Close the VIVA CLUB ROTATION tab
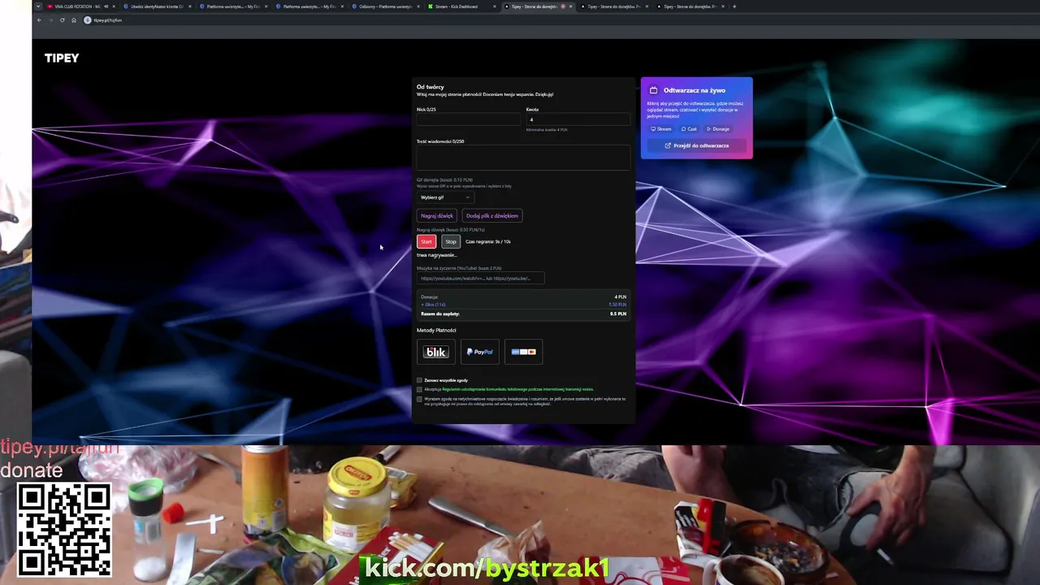Viewport: 1040px width, 585px height. click(114, 6)
